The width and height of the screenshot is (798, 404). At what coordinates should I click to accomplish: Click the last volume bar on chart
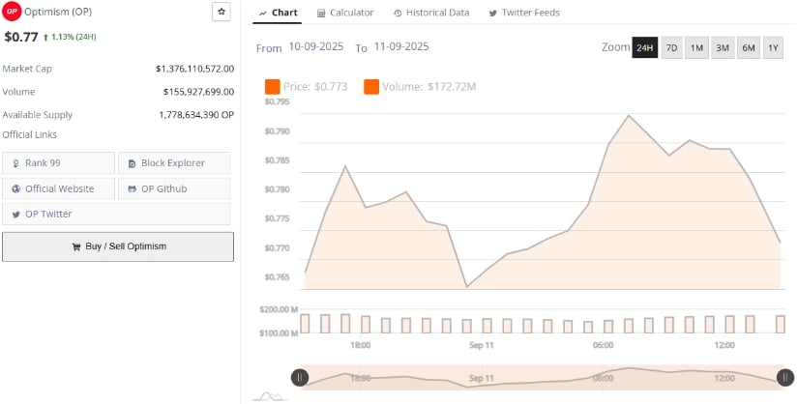point(781,324)
